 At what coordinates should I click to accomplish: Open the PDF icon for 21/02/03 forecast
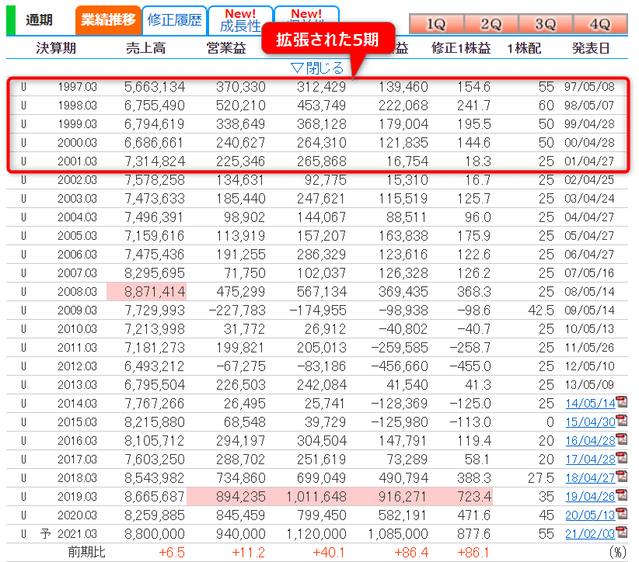click(621, 534)
